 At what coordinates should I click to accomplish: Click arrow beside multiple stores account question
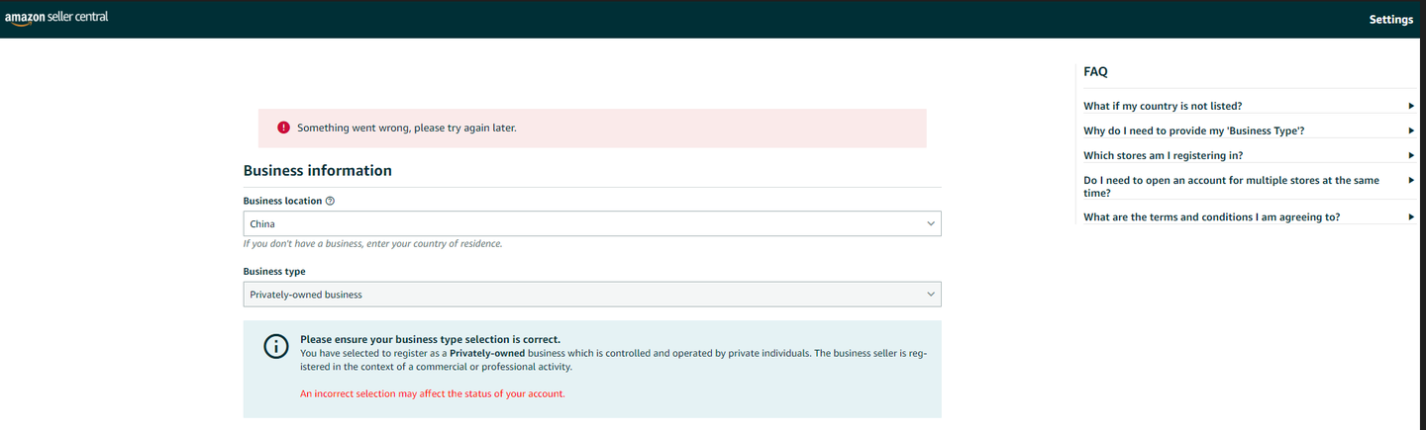click(1410, 180)
